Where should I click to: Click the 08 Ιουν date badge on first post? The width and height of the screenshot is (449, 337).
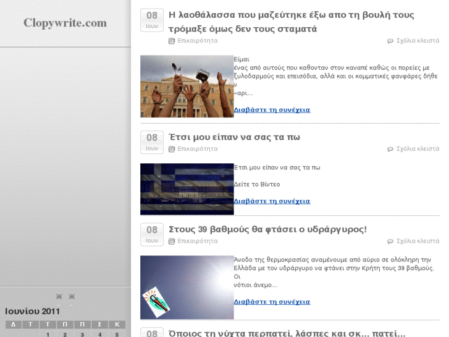pyautogui.click(x=152, y=20)
